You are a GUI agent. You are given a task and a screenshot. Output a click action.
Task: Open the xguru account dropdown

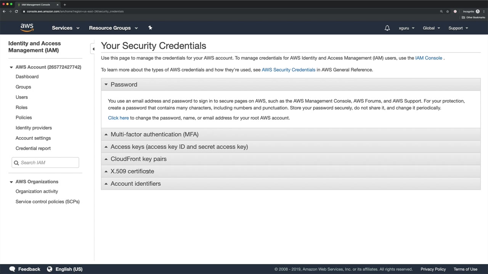tap(406, 28)
